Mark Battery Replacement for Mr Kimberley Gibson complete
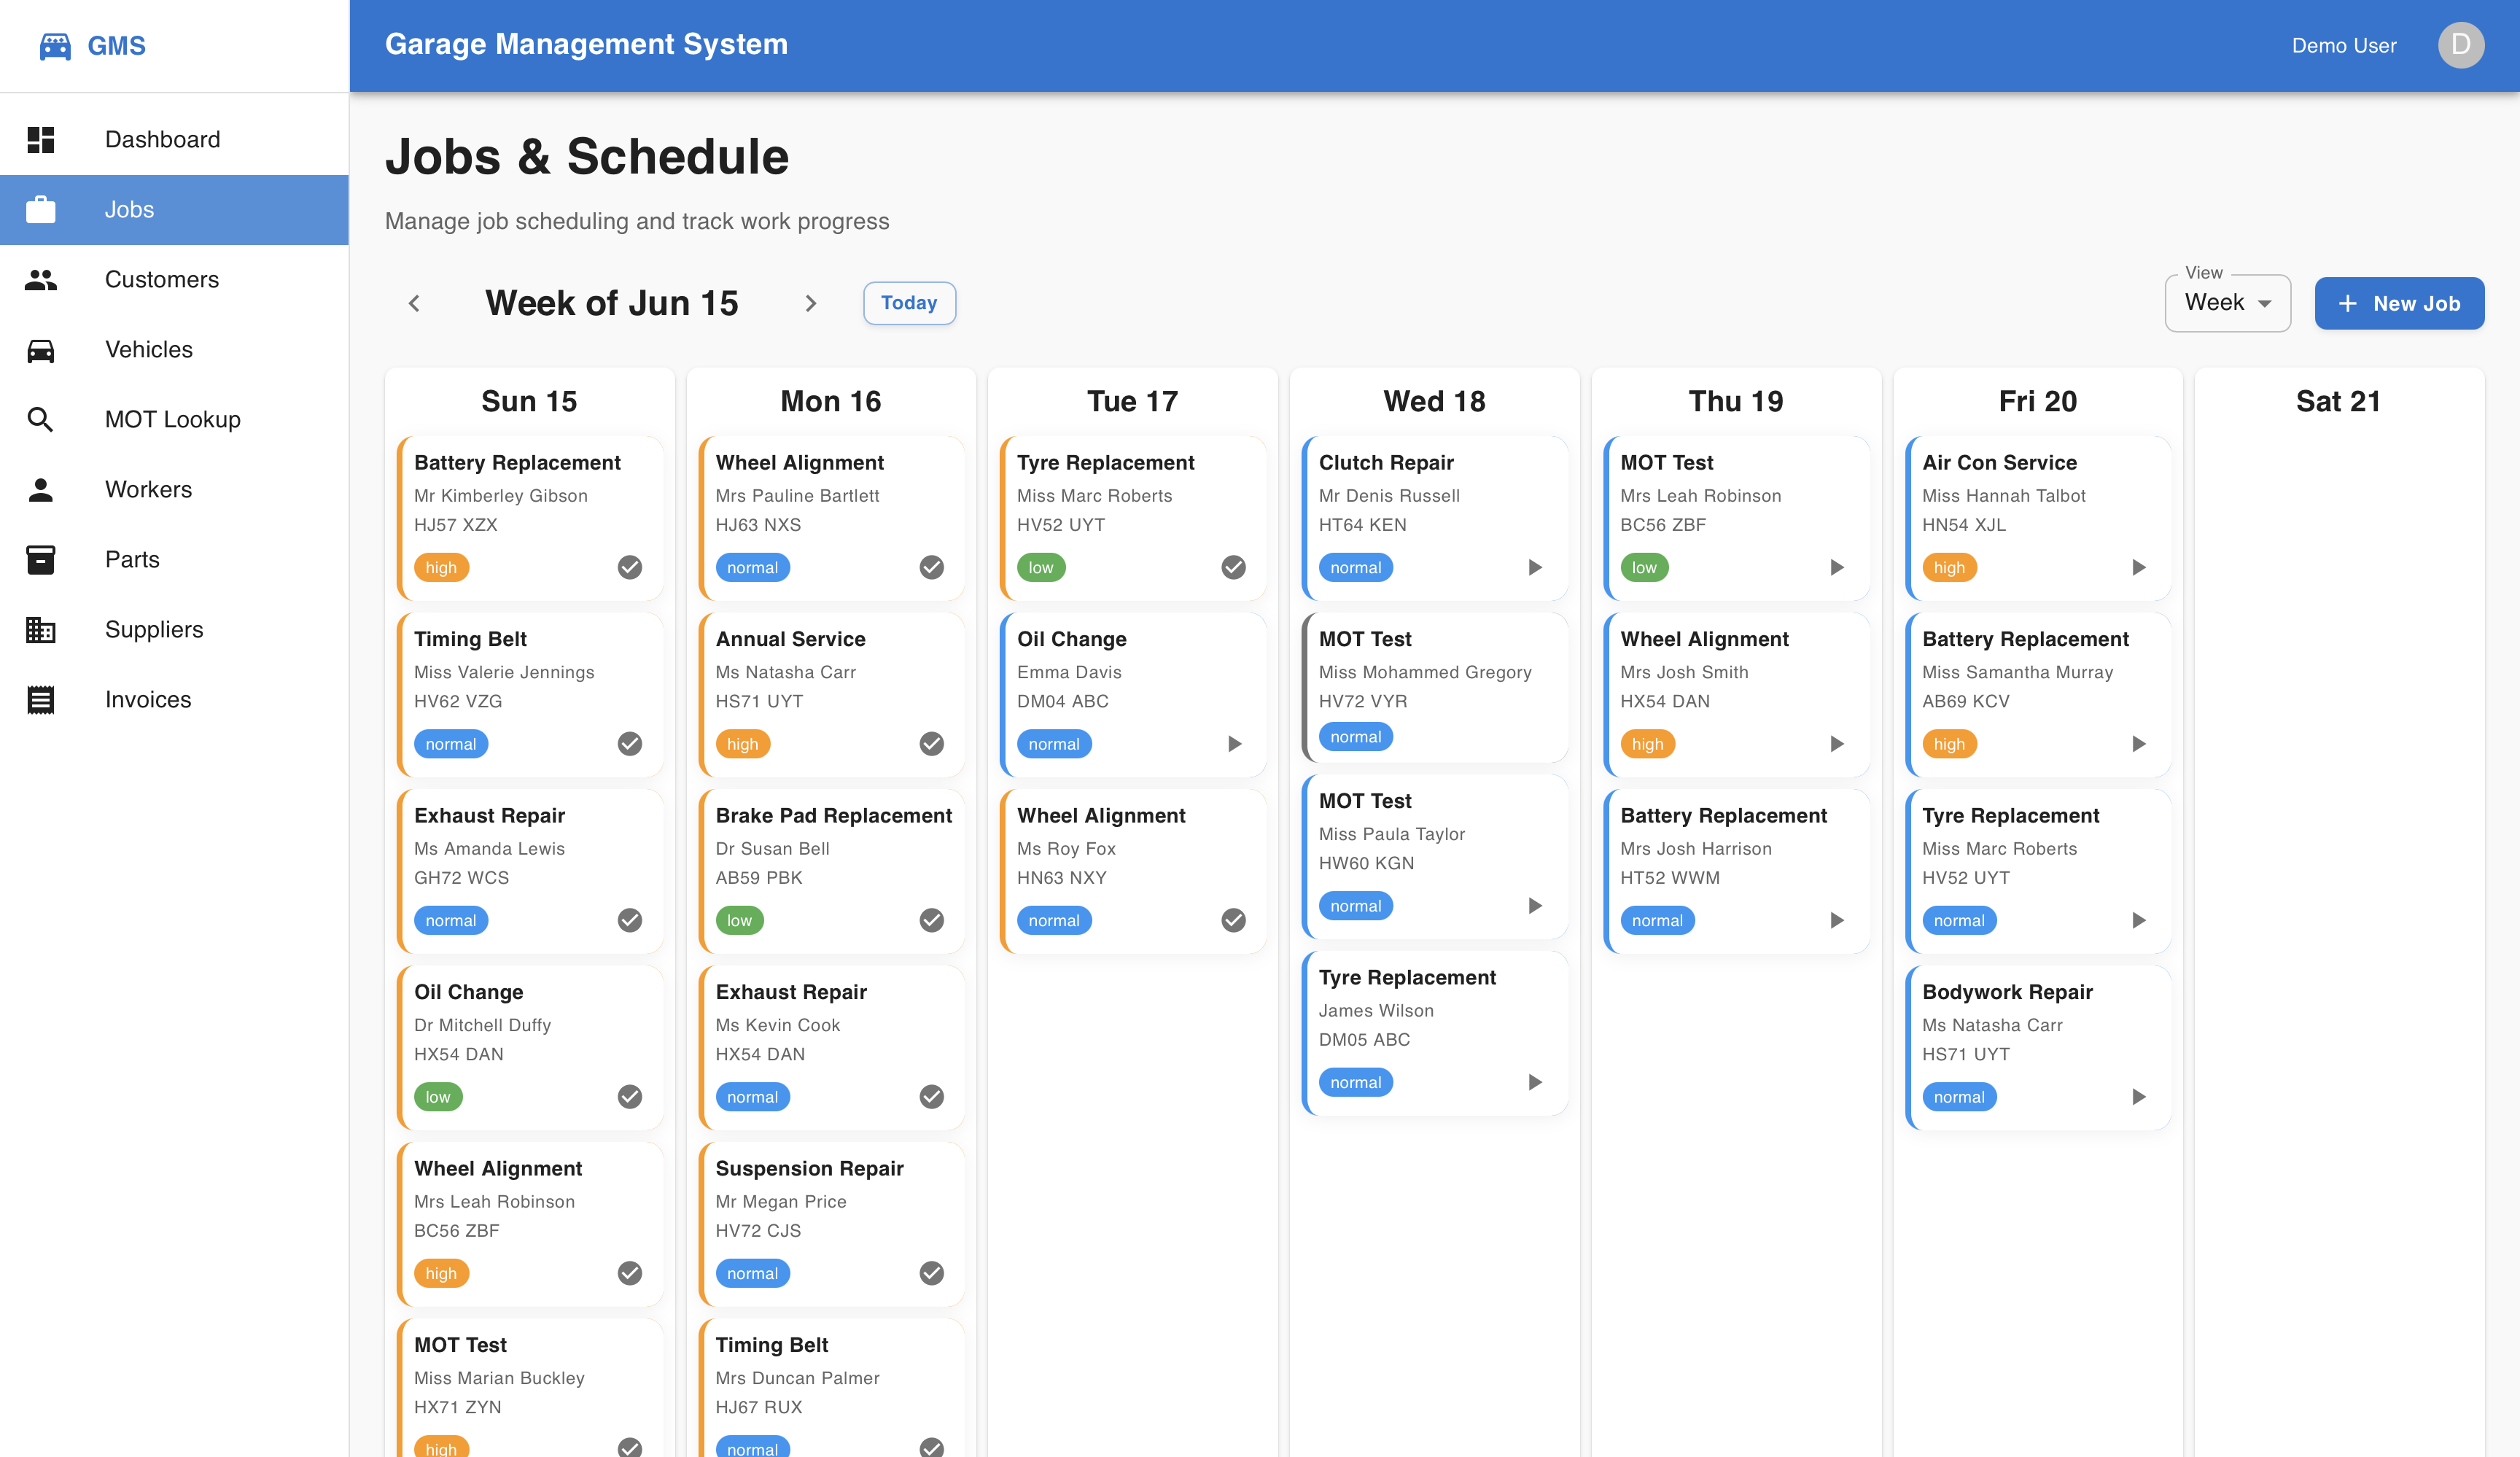The height and width of the screenshot is (1457, 2520). [x=630, y=567]
